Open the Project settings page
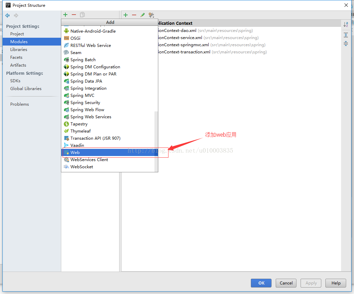 [x=32, y=34]
